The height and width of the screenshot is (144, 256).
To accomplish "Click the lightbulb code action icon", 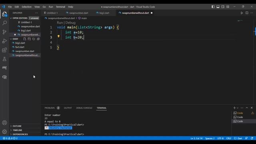I will click(58, 36).
